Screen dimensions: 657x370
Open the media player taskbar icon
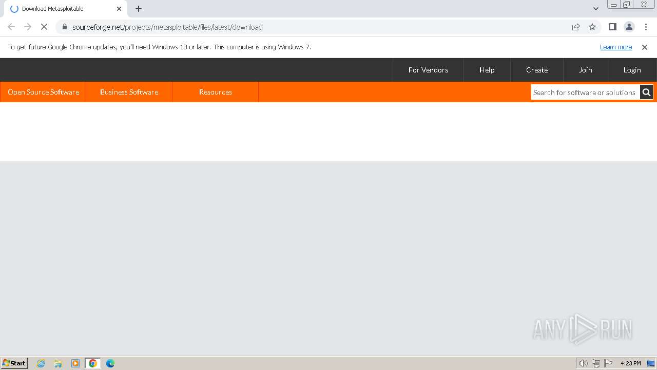click(x=75, y=363)
